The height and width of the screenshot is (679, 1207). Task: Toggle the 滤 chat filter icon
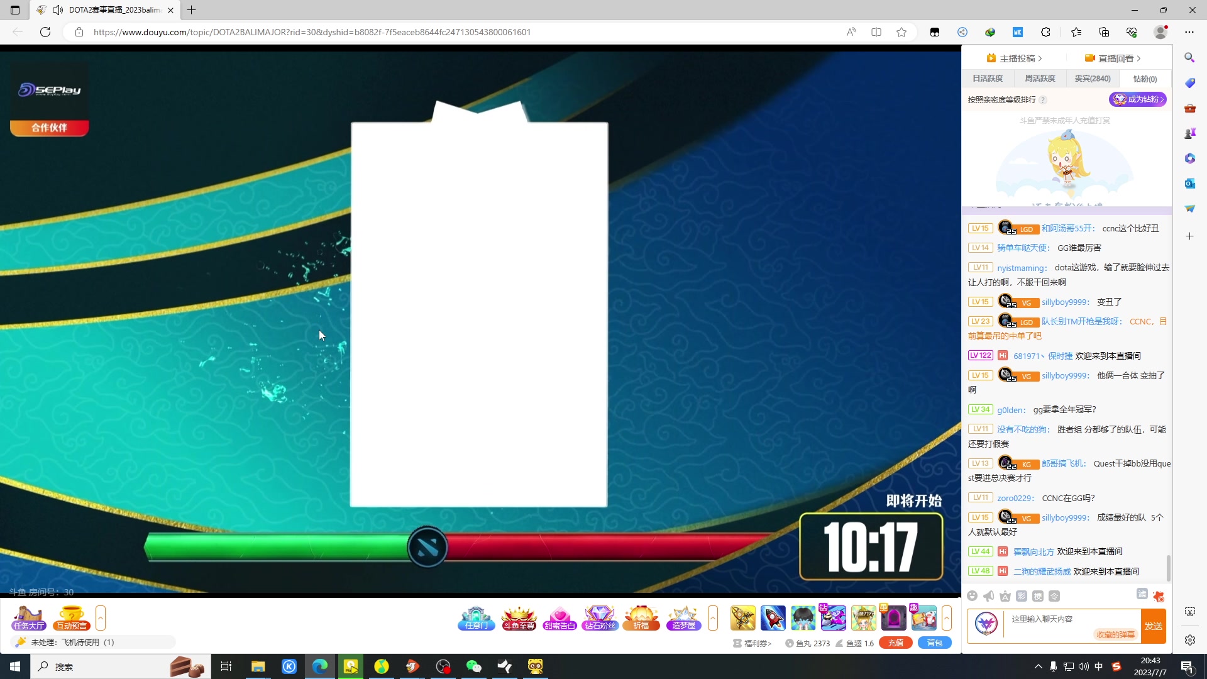click(x=1142, y=594)
